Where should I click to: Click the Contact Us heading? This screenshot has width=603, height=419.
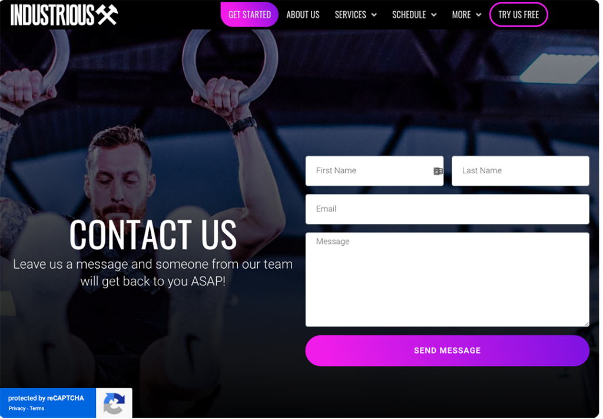coord(153,235)
